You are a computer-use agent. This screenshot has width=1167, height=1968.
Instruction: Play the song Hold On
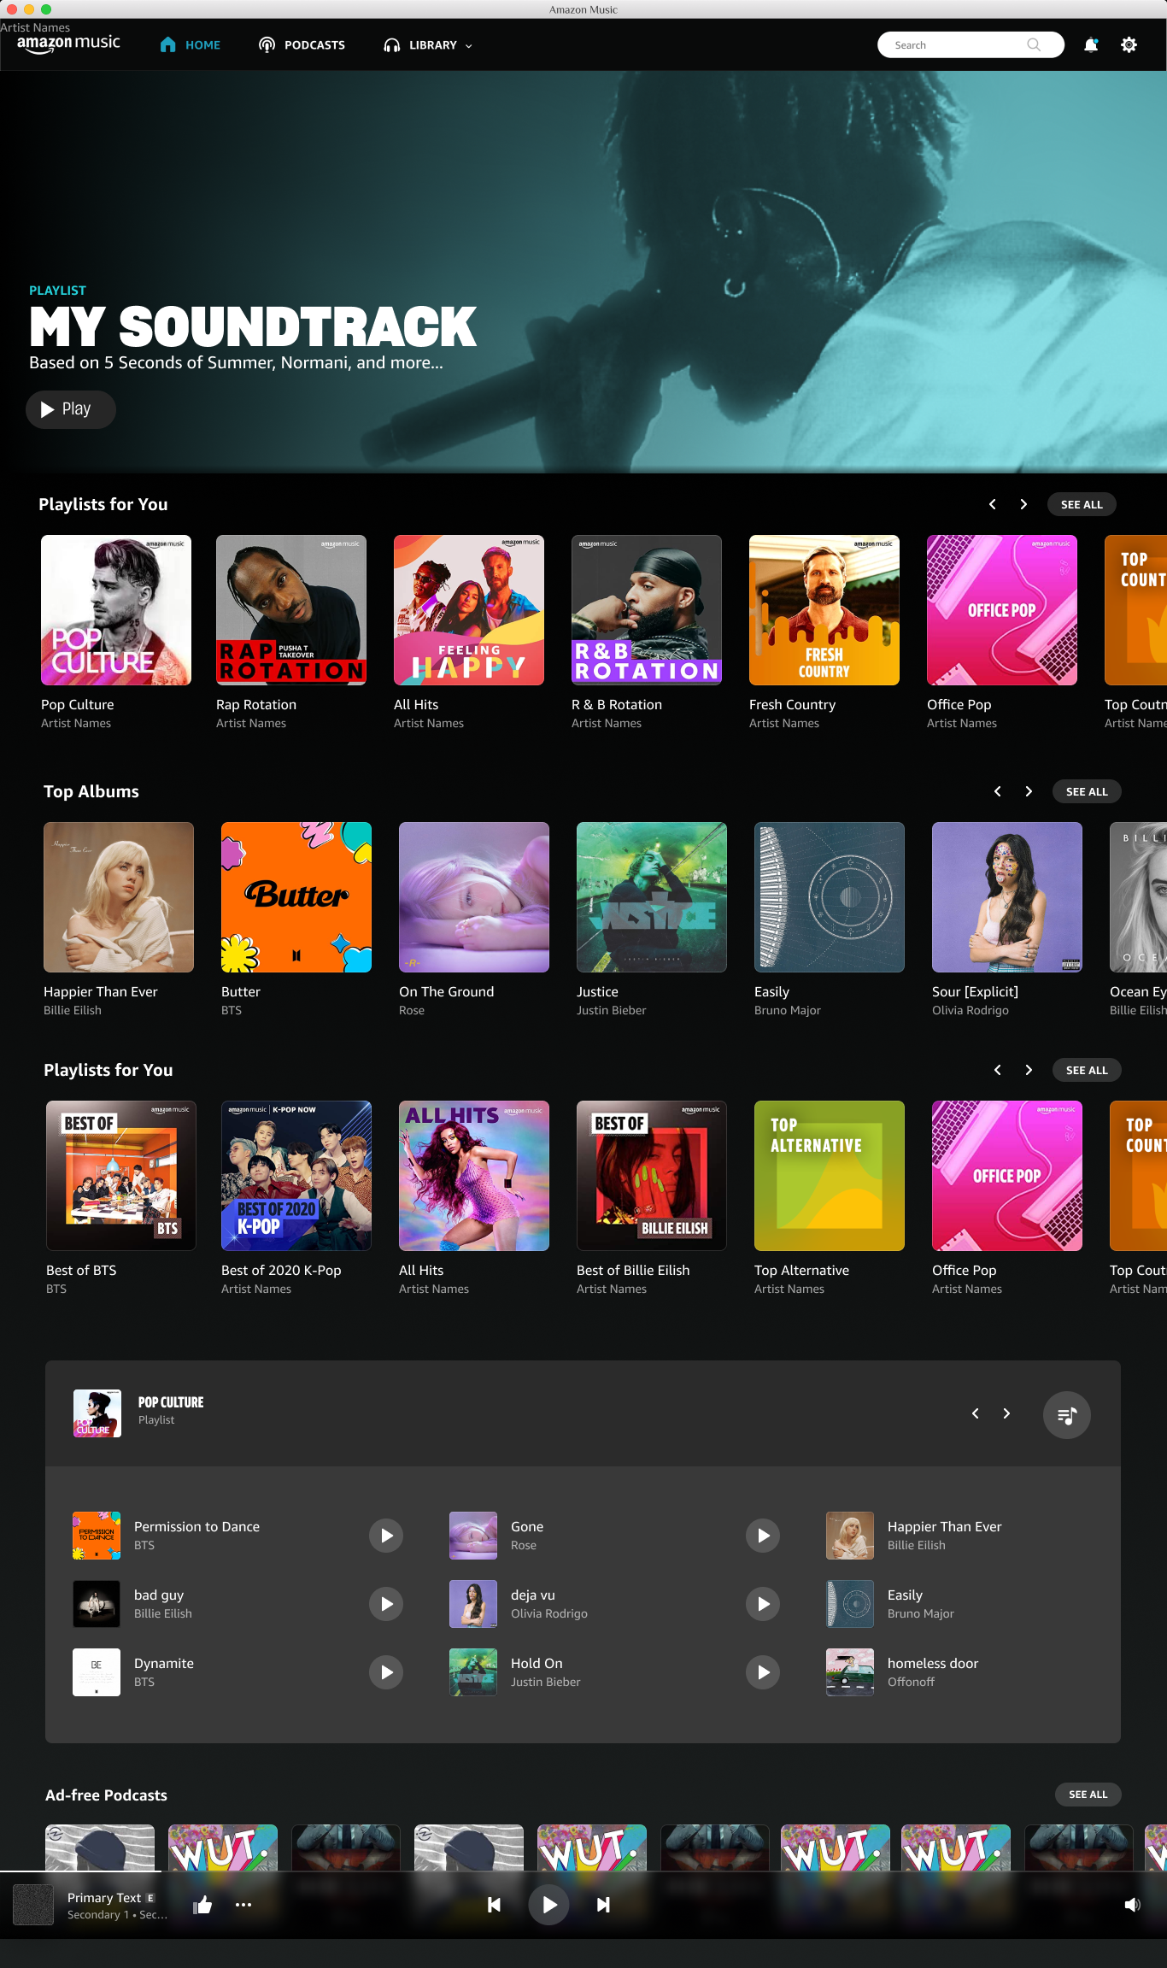(x=763, y=1672)
